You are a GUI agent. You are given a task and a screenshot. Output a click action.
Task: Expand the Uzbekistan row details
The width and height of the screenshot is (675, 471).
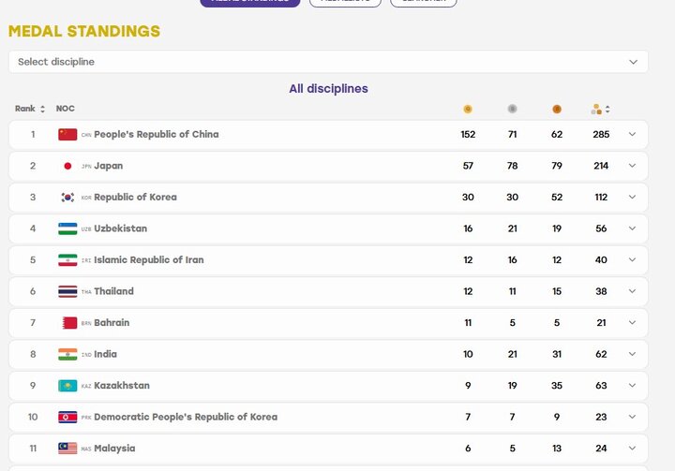pyautogui.click(x=632, y=228)
